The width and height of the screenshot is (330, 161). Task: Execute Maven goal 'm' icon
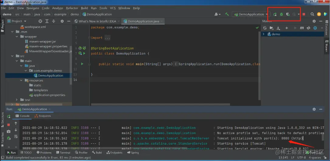pyautogui.click(x=302, y=28)
